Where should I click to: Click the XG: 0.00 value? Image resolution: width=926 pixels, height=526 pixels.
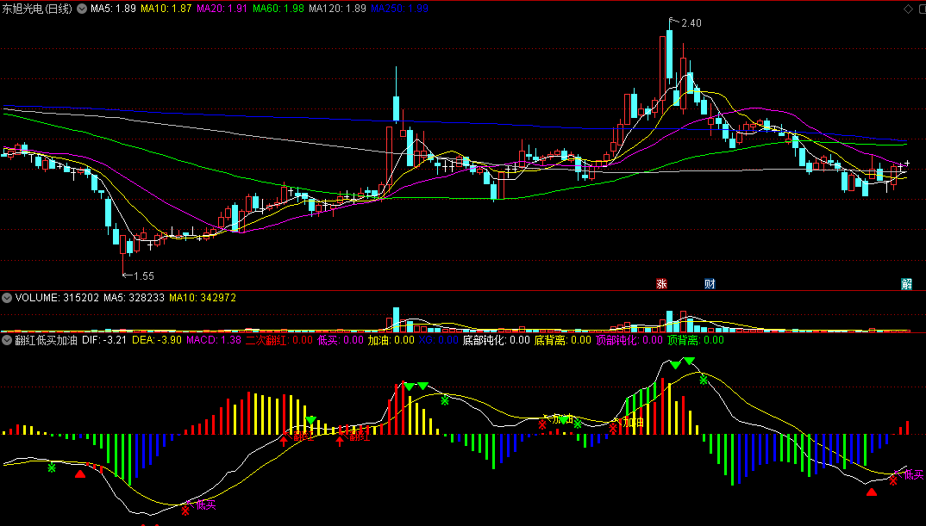pos(438,340)
